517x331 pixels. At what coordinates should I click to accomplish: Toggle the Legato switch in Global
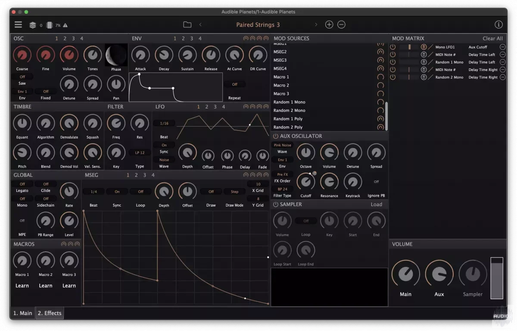pyautogui.click(x=22, y=184)
